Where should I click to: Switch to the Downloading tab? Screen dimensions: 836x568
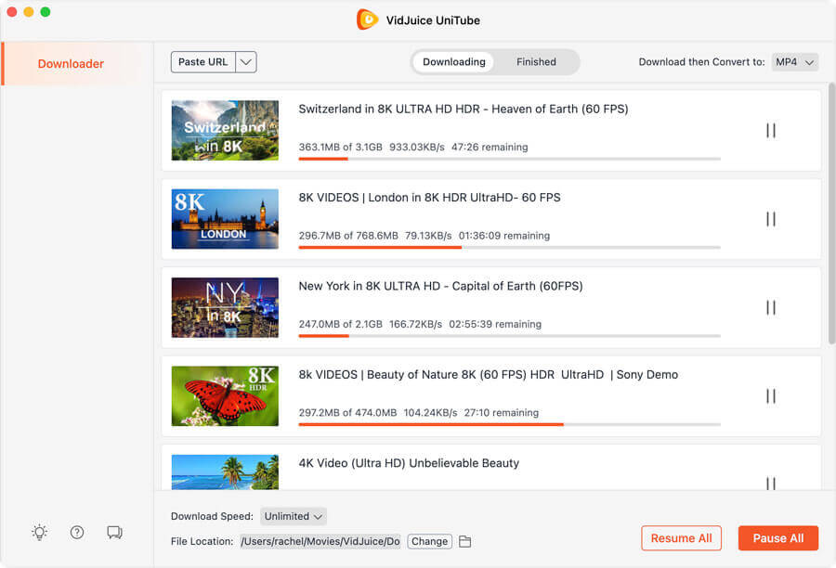[x=453, y=62]
